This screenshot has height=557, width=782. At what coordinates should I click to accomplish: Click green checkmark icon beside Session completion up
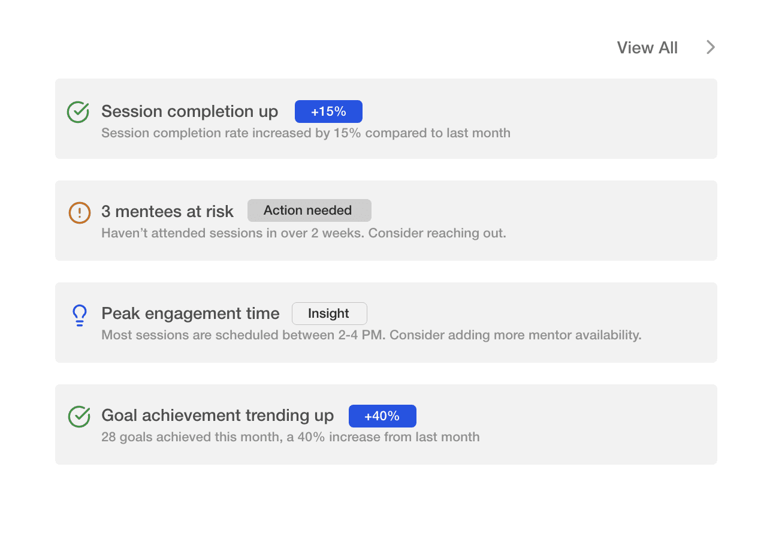point(78,112)
